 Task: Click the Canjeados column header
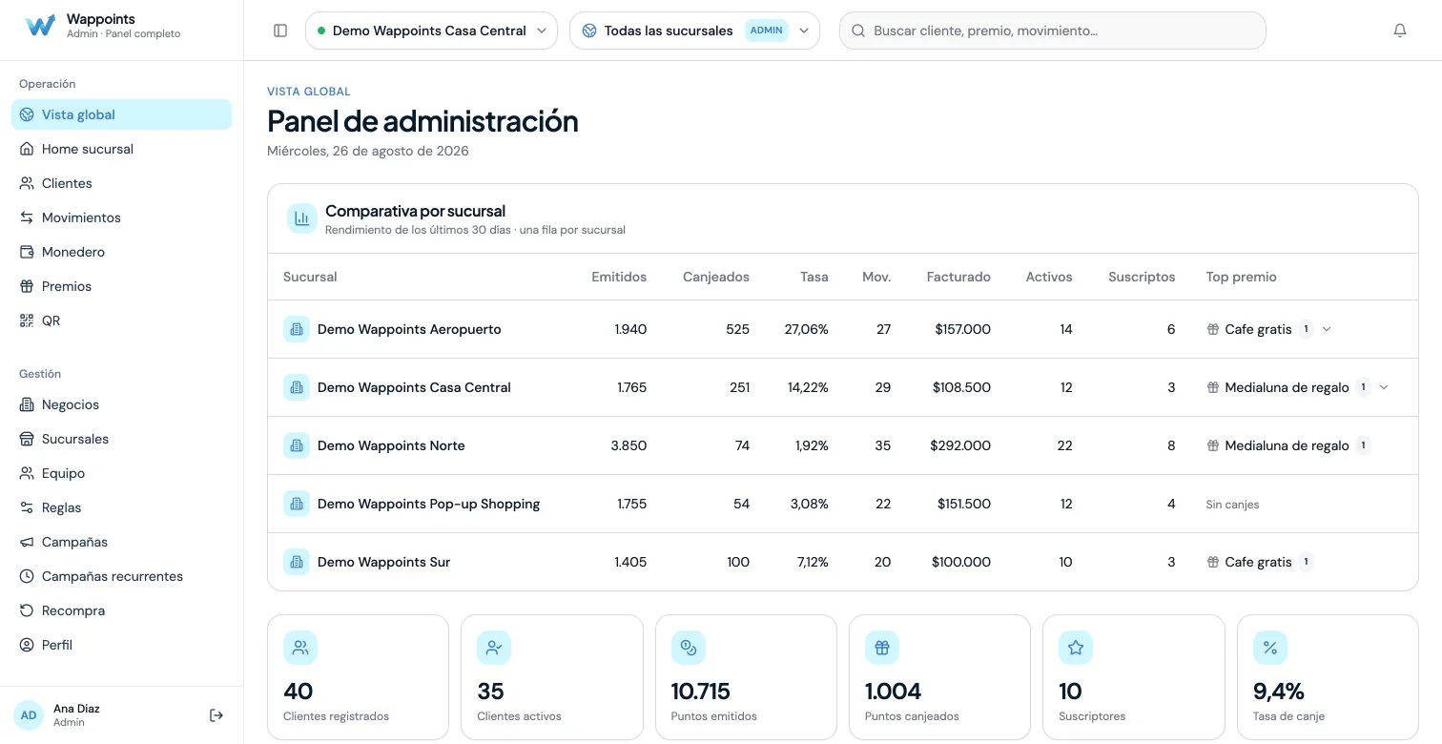point(716,277)
